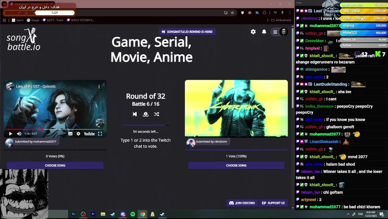Open Photoshop from the taskbar

[73, 214]
